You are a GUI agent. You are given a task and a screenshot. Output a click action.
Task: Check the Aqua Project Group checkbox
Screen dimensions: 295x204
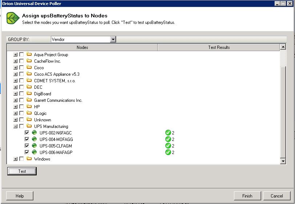[21, 54]
